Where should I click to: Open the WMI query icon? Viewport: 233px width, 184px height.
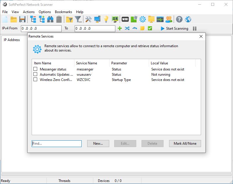[x=125, y=19]
